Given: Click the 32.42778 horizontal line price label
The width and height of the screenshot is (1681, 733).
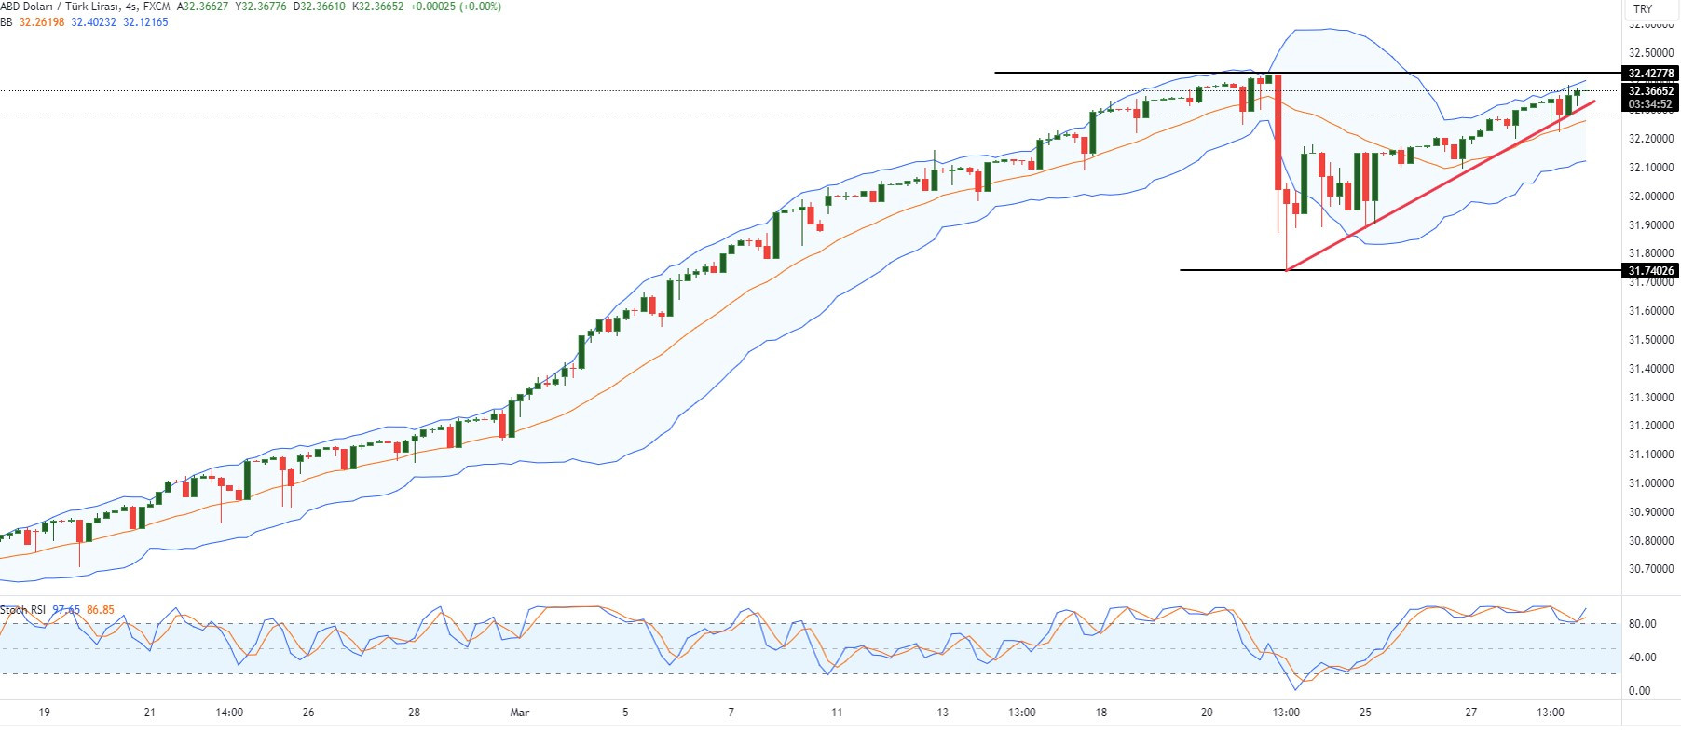Looking at the screenshot, I should point(1650,74).
